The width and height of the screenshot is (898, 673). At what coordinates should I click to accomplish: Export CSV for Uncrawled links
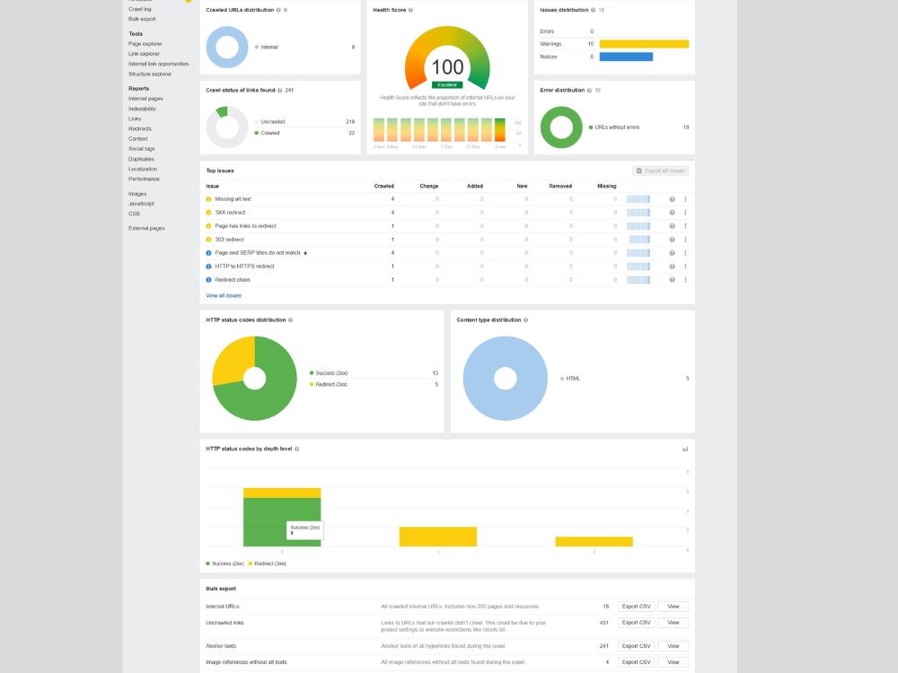click(x=637, y=623)
